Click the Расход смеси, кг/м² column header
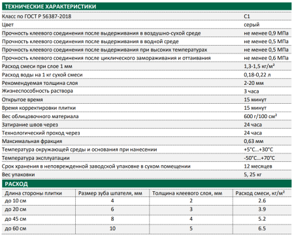The width and height of the screenshot is (294, 235). [260, 193]
